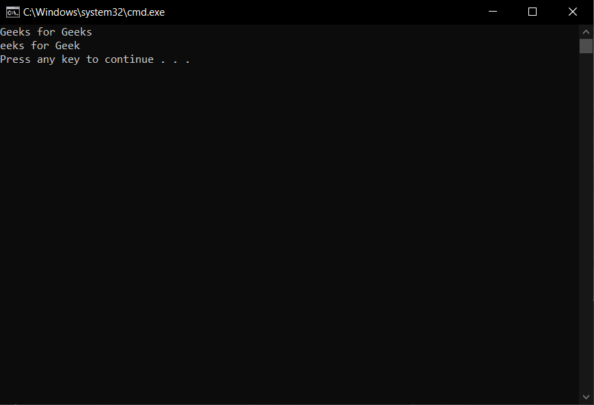Minimize the command prompt window
594x405 pixels.
[492, 12]
